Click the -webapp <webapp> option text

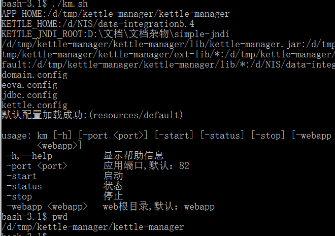(x=47, y=207)
